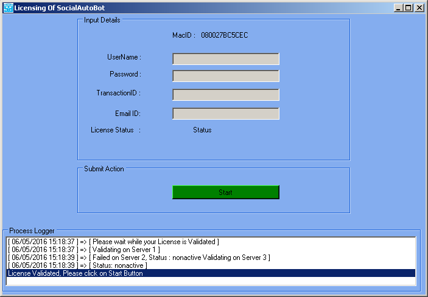Select the MacID value 080027BC5CEC

(x=225, y=35)
